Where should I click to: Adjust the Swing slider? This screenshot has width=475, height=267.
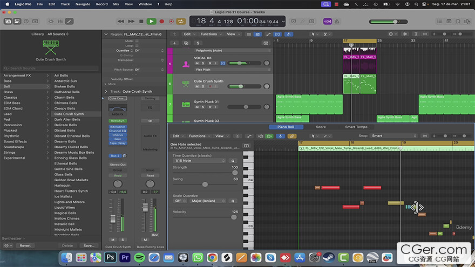pos(205,184)
